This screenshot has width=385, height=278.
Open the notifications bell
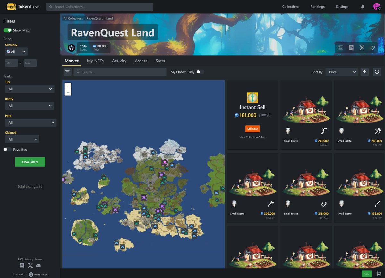pyautogui.click(x=363, y=6)
